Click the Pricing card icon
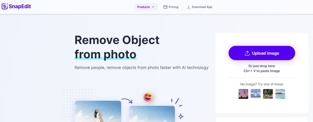Image resolution: width=313 pixels, height=122 pixels. click(165, 7)
